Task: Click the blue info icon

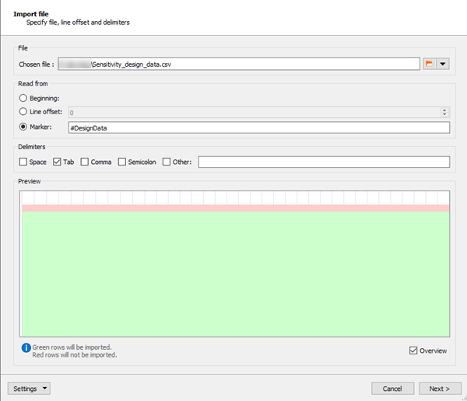Action: 26,347
